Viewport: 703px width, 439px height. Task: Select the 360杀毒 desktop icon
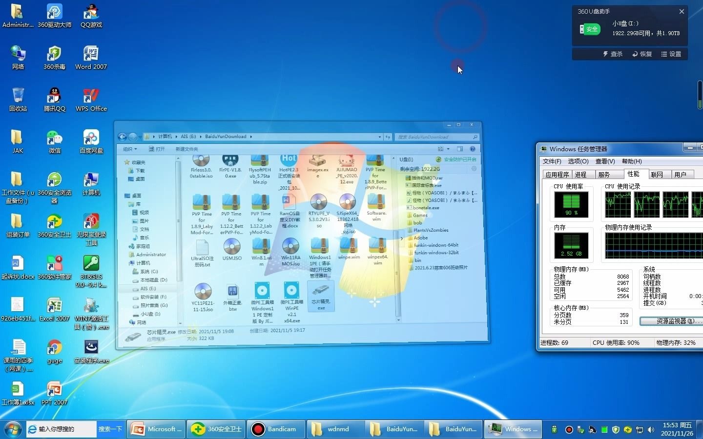coord(54,58)
